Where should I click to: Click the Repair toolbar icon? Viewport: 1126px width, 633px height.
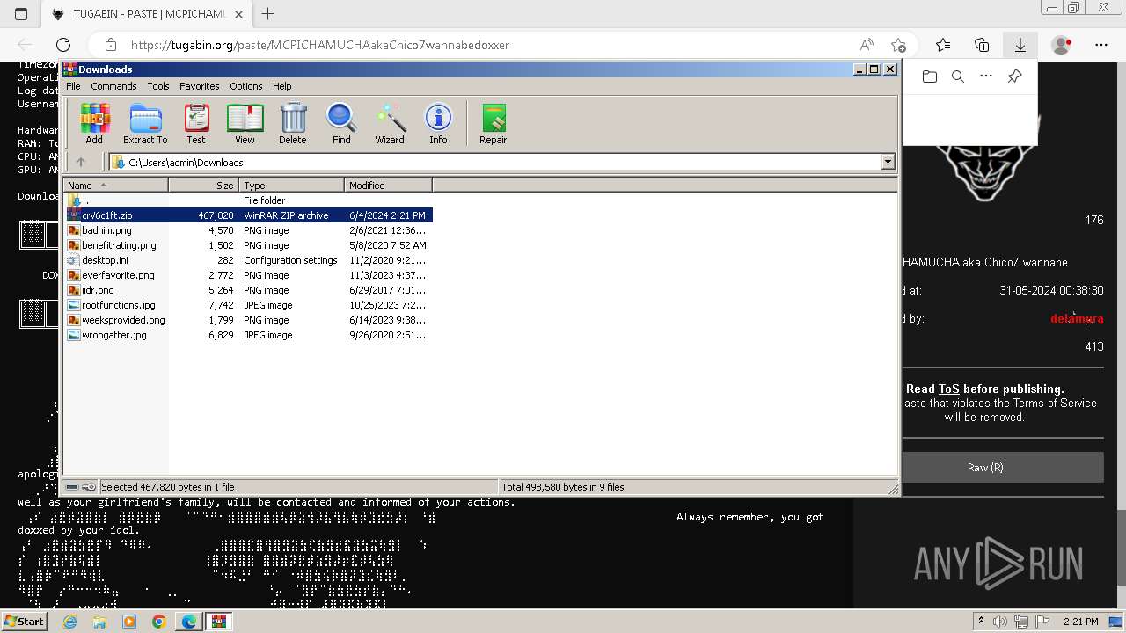(493, 124)
